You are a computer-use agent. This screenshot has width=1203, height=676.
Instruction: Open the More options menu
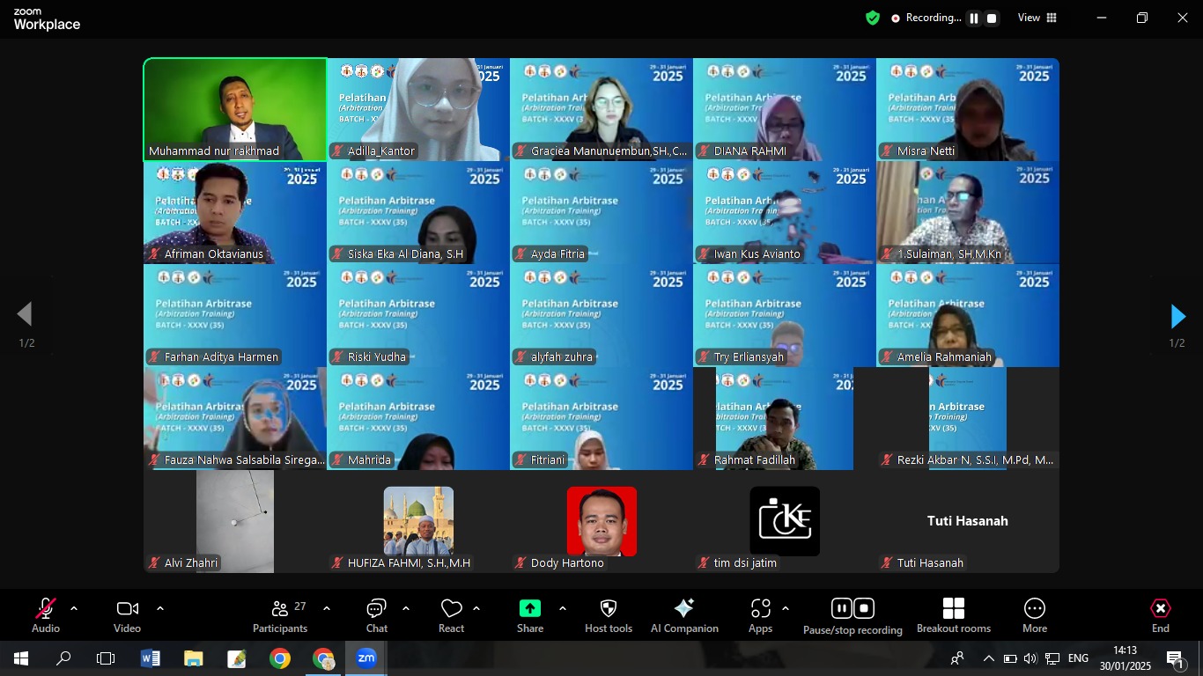pos(1035,614)
